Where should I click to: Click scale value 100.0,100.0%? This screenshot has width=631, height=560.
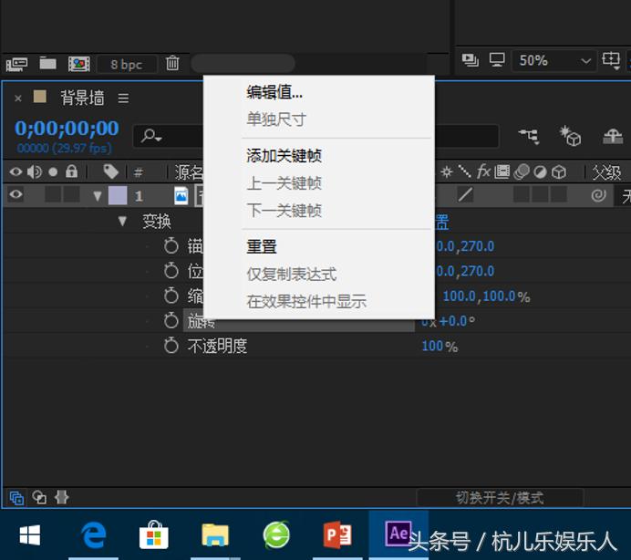tap(486, 296)
